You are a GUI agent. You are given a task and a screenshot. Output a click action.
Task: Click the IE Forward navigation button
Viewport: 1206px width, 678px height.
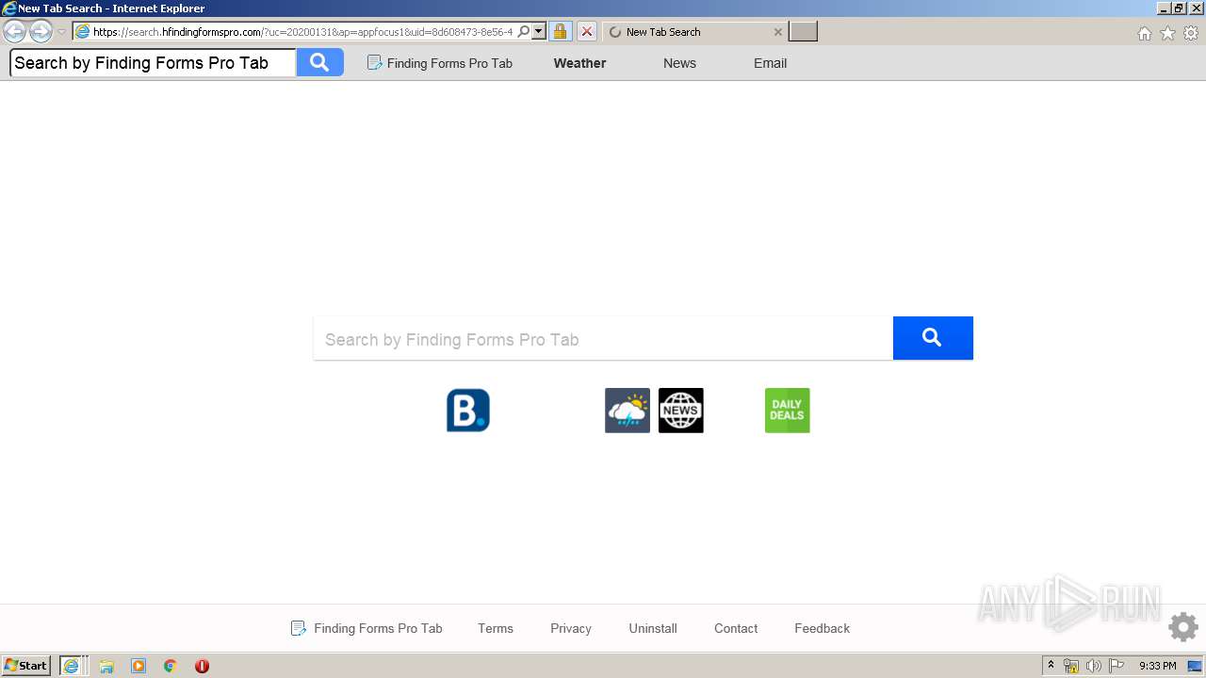41,32
